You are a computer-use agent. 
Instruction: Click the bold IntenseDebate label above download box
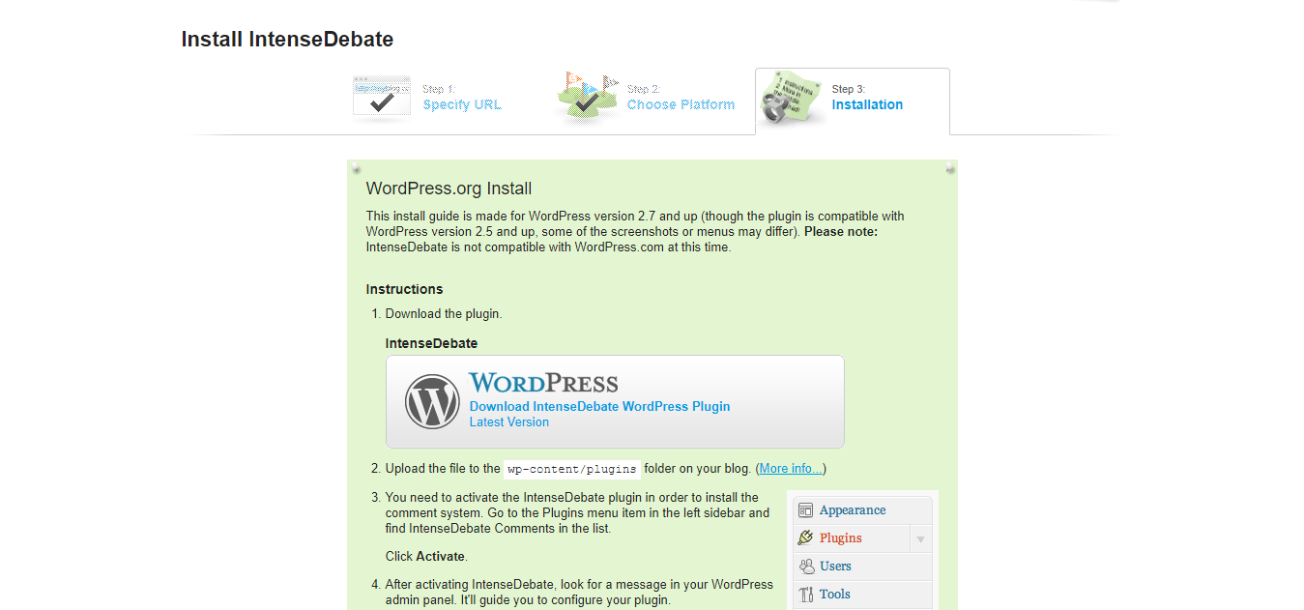click(431, 343)
